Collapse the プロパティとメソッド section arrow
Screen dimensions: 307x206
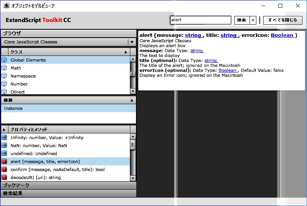(x=4, y=130)
